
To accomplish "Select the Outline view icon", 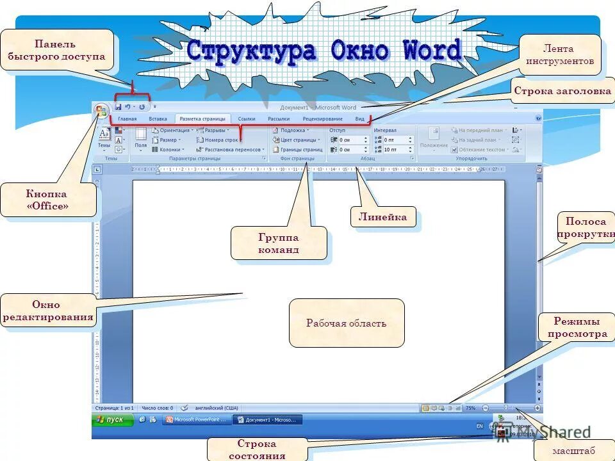I will (x=450, y=408).
